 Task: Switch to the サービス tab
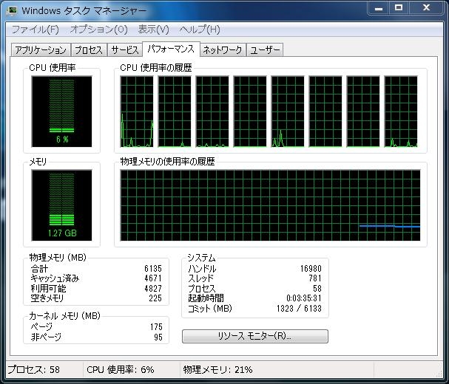(x=125, y=50)
